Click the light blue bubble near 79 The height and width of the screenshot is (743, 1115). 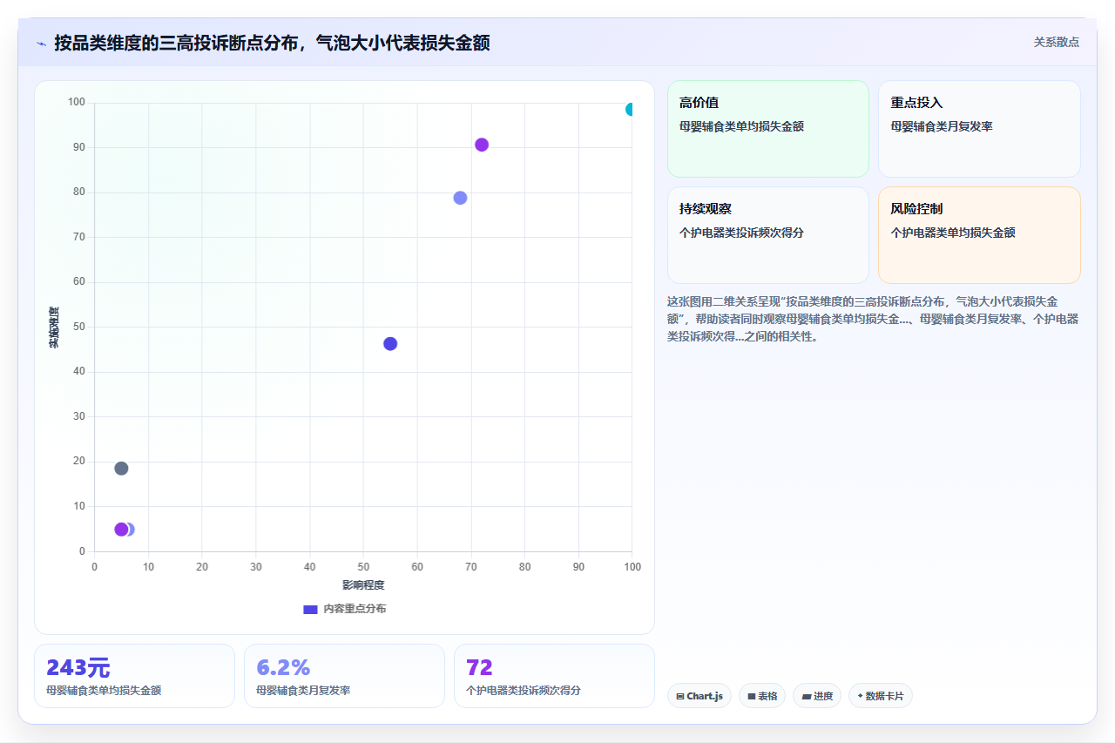pyautogui.click(x=460, y=198)
